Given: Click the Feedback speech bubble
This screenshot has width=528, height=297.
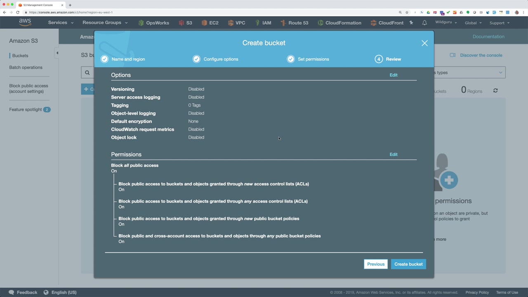Looking at the screenshot, I should [11, 292].
